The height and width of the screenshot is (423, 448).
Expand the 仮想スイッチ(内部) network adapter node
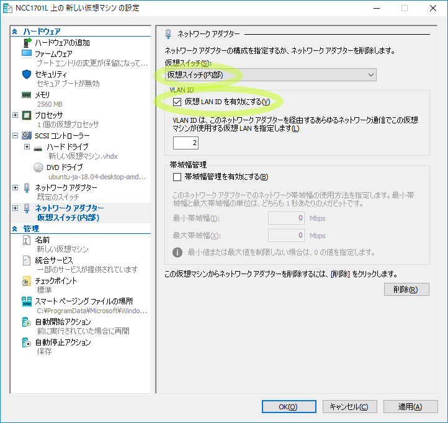coord(16,208)
